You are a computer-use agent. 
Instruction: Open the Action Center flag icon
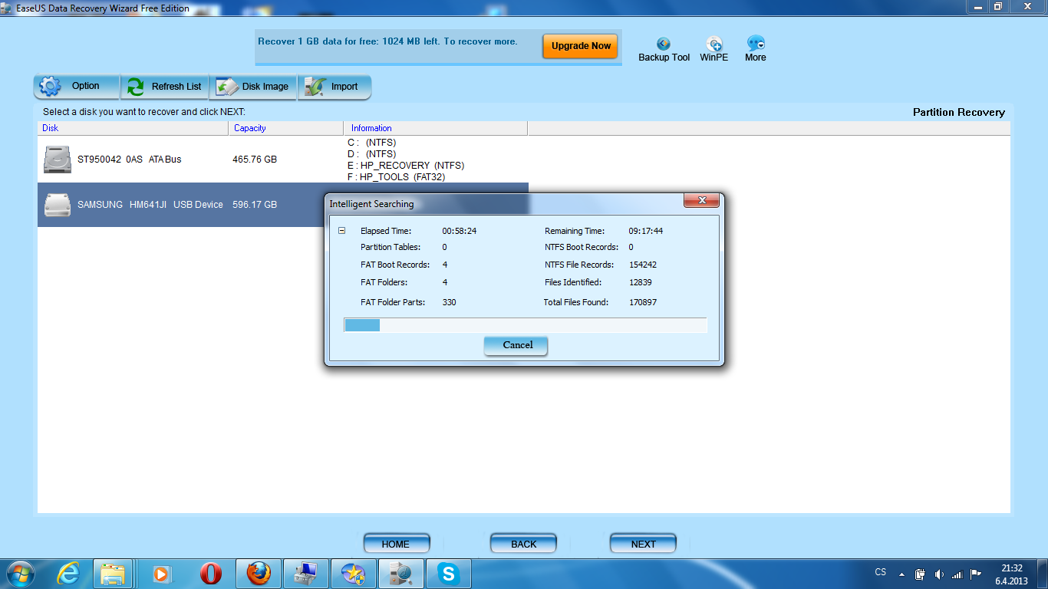(976, 574)
